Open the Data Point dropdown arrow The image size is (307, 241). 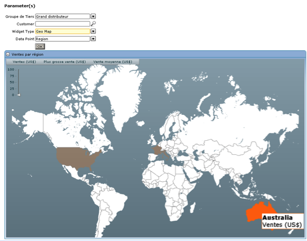(x=93, y=39)
